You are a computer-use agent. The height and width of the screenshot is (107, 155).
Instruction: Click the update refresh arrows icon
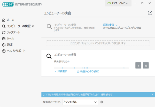tap(4, 33)
